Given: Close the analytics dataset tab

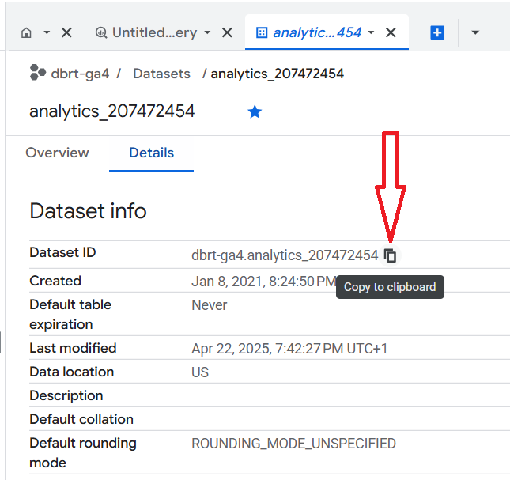Looking at the screenshot, I should 391,33.
